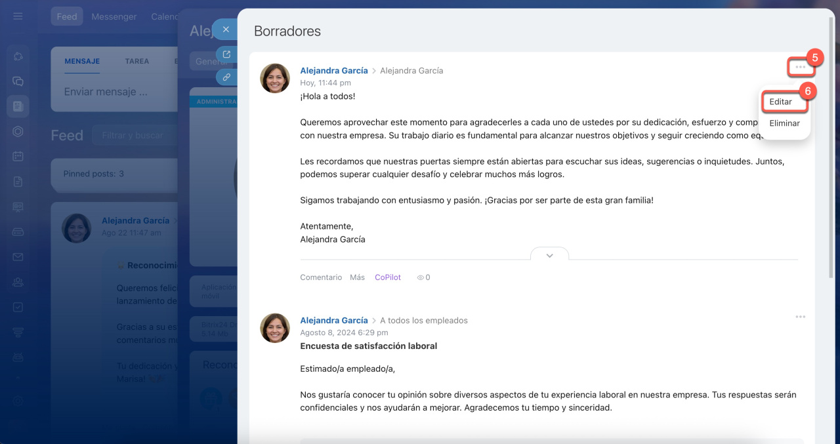Select Editar in the draft context menu

[781, 102]
